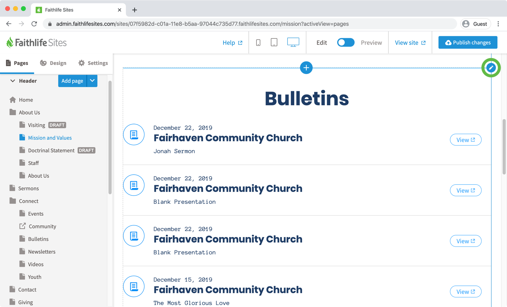Click the Edit mode label
507x307 pixels.
coord(321,43)
